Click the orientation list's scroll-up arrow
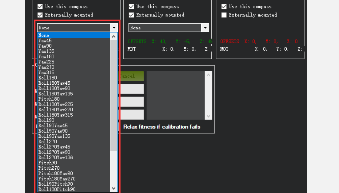 point(114,36)
